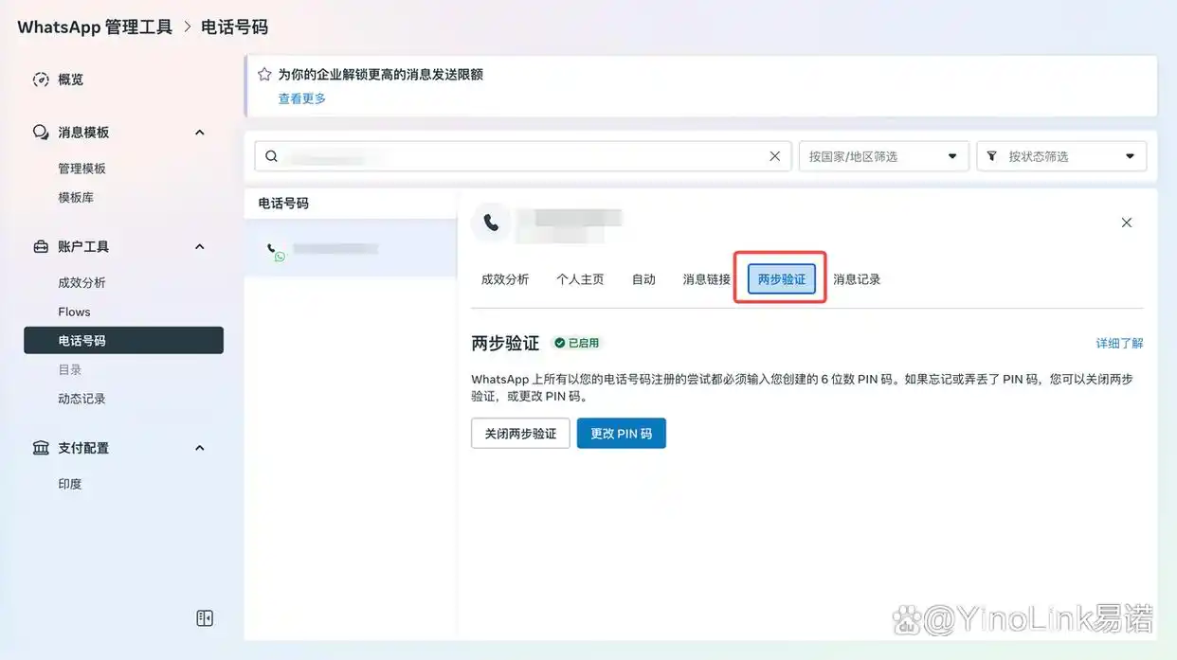1177x660 pixels.
Task: Open 管理模板 in the sidebar
Action: pyautogui.click(x=81, y=169)
